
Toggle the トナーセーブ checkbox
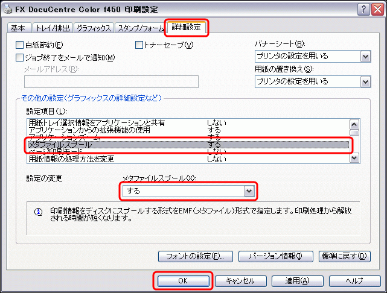coord(139,45)
